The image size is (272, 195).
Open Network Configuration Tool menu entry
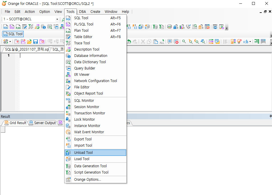point(95,81)
